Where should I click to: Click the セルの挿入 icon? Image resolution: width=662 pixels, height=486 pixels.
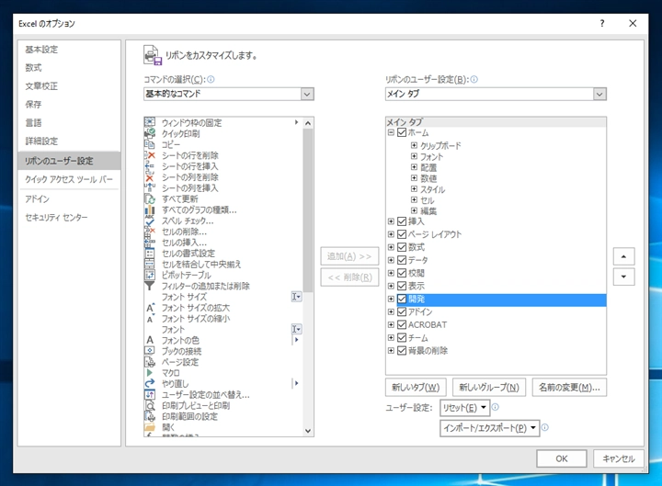coord(150,243)
